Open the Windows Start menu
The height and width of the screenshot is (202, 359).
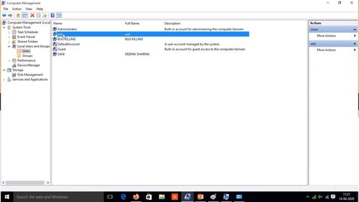coord(7,197)
